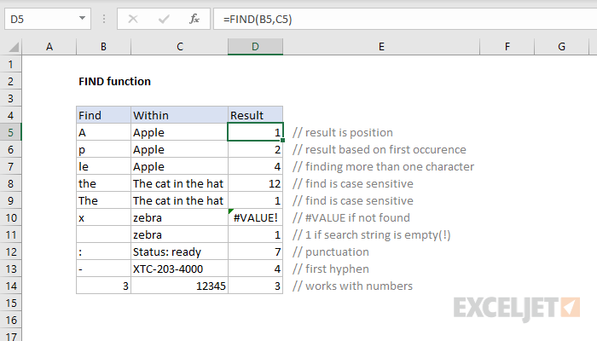
Task: Select column D header
Action: tap(256, 47)
